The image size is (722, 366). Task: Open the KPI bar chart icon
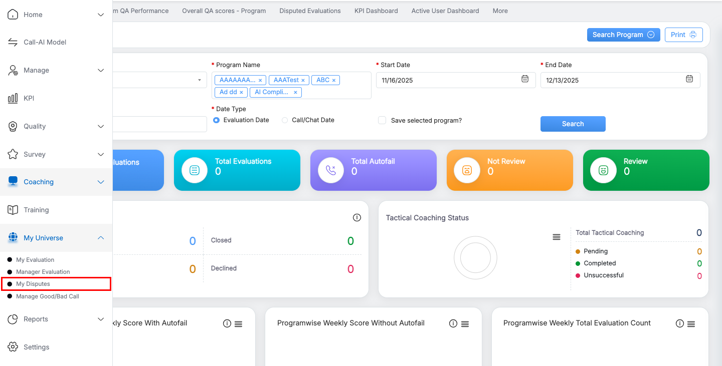point(13,99)
